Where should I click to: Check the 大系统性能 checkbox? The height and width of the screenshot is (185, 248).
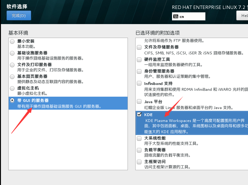point(139,138)
